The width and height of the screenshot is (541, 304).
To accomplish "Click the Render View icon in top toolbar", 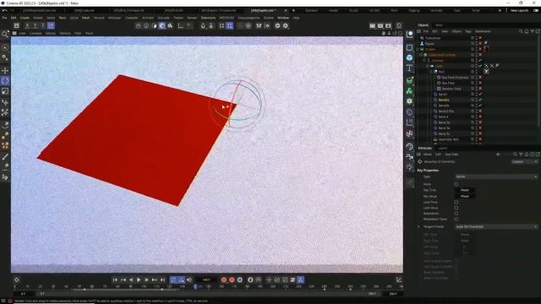I will (x=372, y=26).
